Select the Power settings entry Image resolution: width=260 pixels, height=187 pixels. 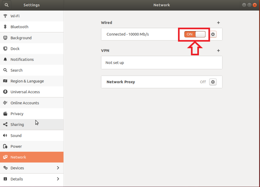[16, 146]
